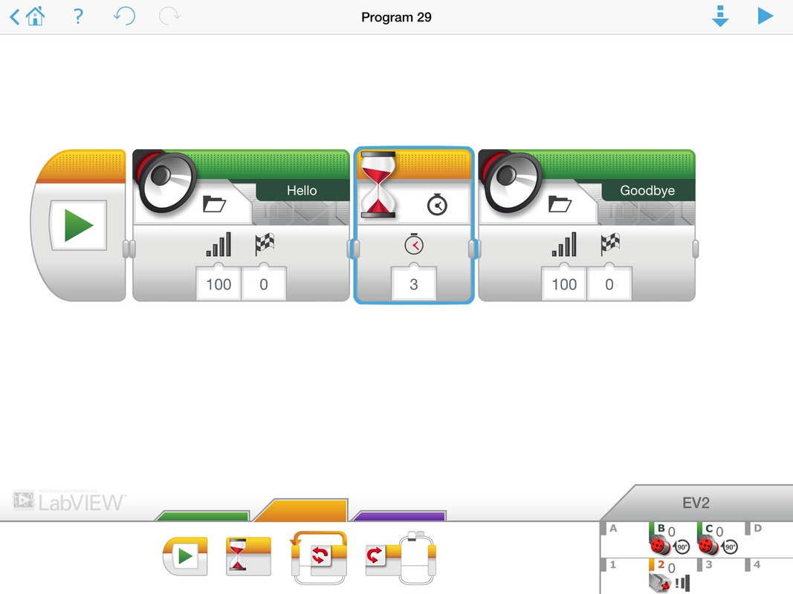Click the green Start block play arrow

click(78, 225)
